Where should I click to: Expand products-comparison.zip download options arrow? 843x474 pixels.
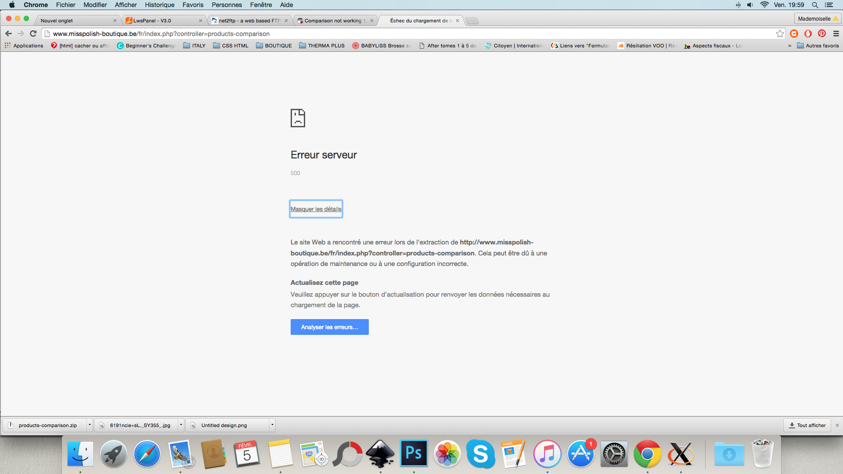click(90, 425)
